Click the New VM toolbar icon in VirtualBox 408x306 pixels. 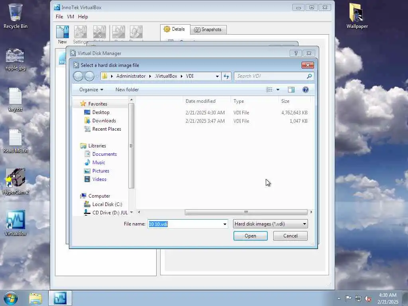(63, 35)
